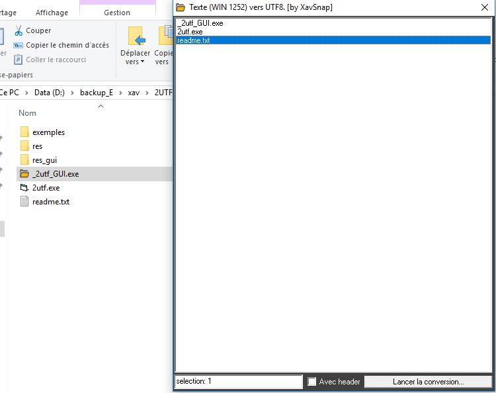Click the _2utf_GUI.exe file icon

[25, 174]
